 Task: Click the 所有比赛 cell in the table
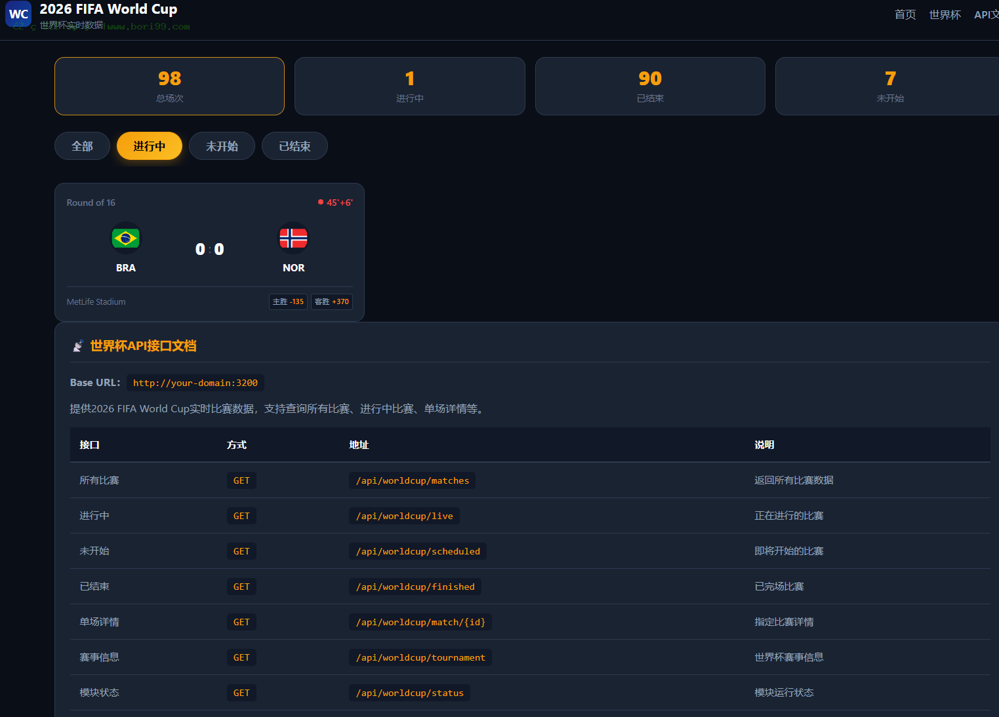[99, 480]
